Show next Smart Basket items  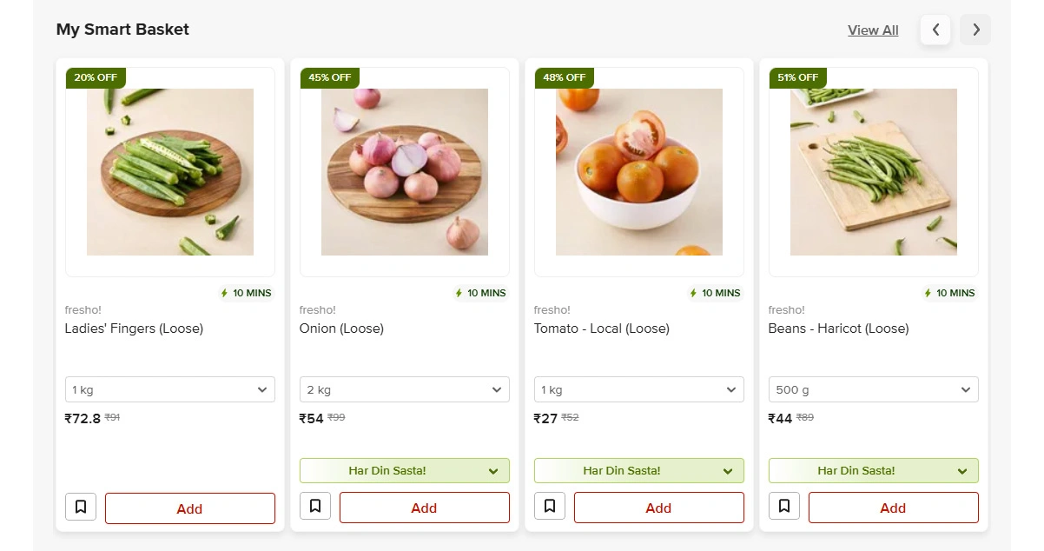(975, 30)
